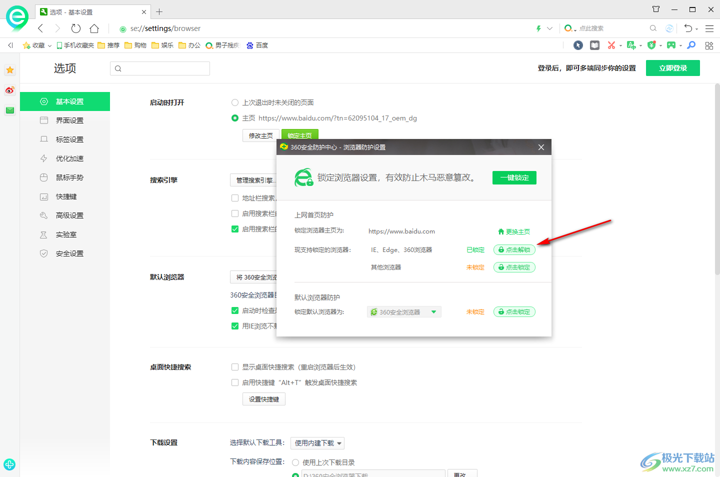Image resolution: width=720 pixels, height=477 pixels.
Task: Expand the game controller dropdown arrow
Action: click(x=680, y=45)
